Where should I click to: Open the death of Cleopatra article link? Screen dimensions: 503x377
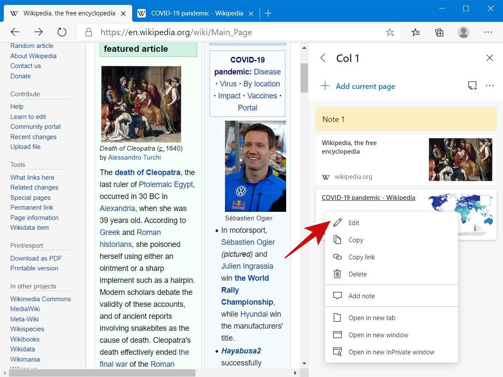point(148,172)
